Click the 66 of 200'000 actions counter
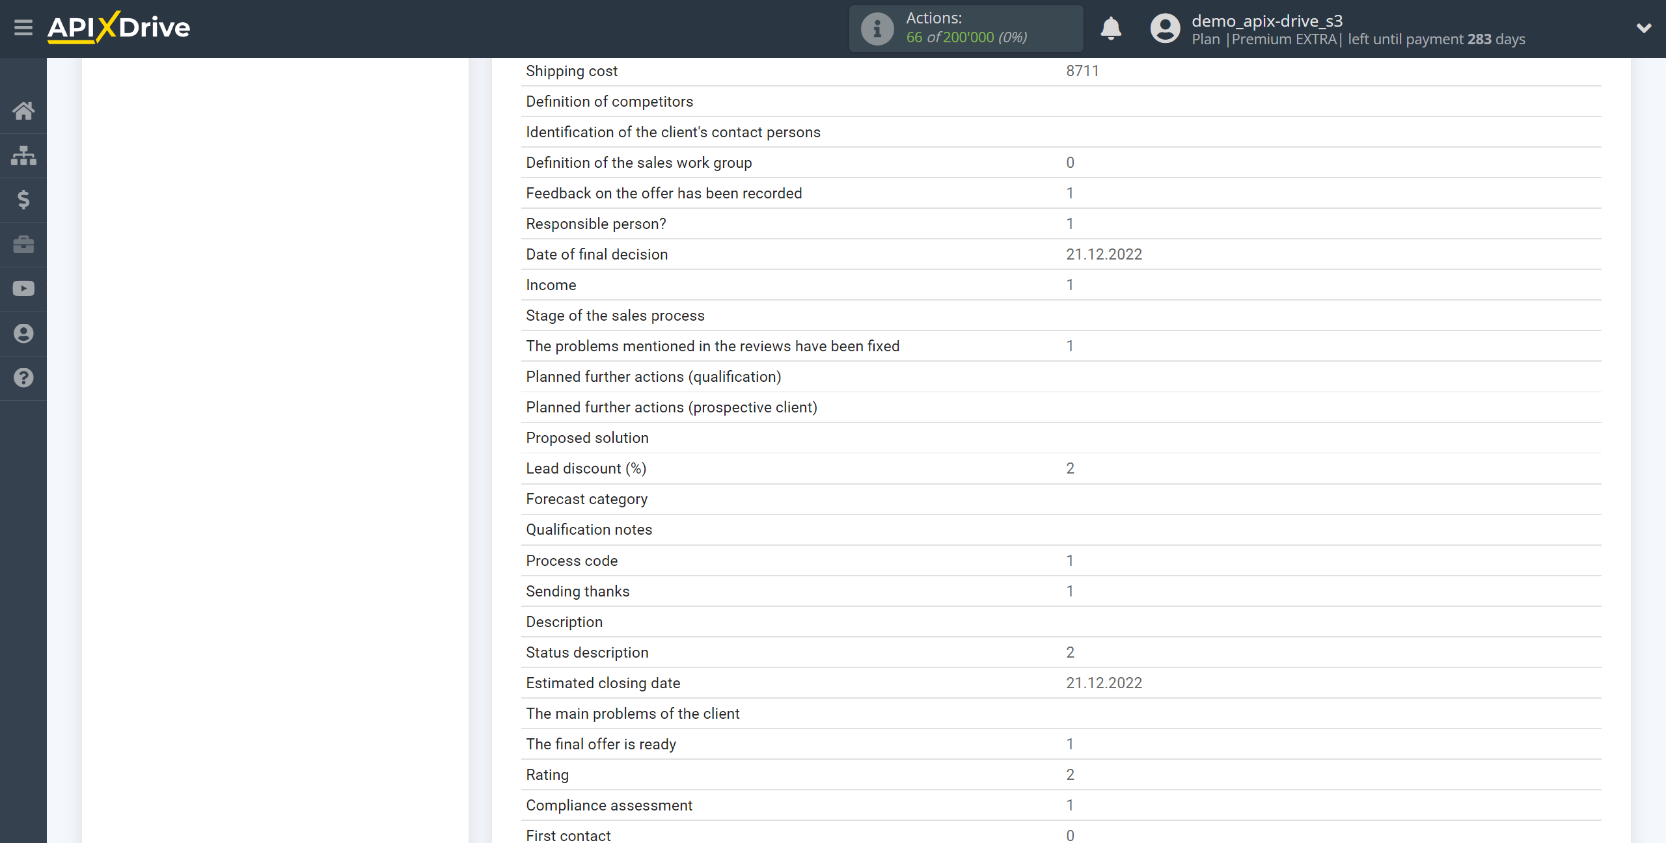 click(966, 38)
